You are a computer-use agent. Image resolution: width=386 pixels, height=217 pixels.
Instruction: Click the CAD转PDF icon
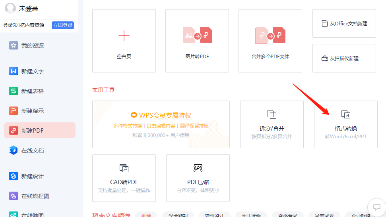tap(124, 168)
